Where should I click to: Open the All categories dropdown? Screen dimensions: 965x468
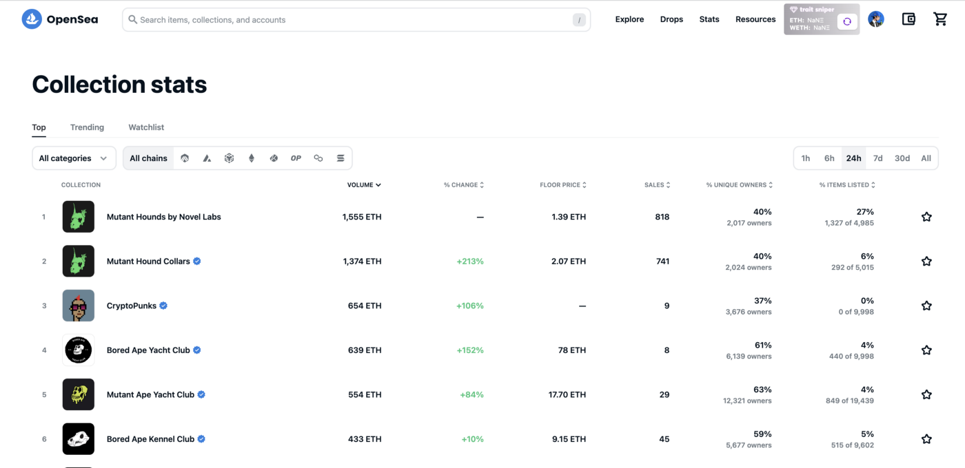point(74,158)
